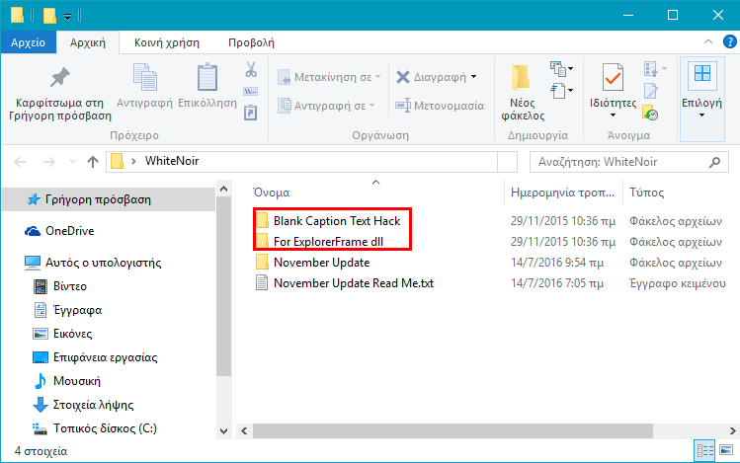
Task: Click the address bar folder icon
Action: click(x=117, y=162)
